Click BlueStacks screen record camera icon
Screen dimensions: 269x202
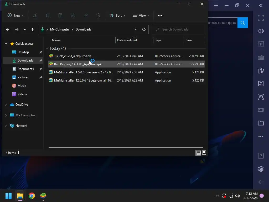click(261, 110)
